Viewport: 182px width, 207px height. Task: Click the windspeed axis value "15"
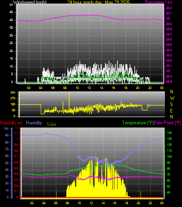tap(11, 58)
